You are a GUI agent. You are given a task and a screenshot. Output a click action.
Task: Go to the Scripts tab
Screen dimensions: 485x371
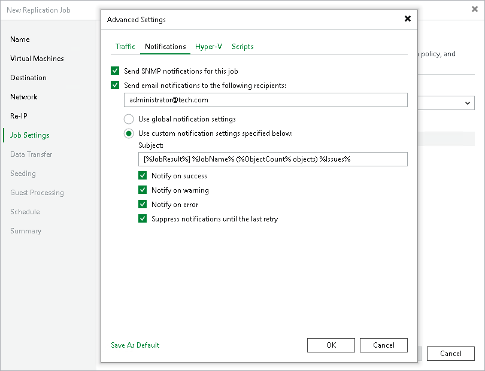[242, 47]
